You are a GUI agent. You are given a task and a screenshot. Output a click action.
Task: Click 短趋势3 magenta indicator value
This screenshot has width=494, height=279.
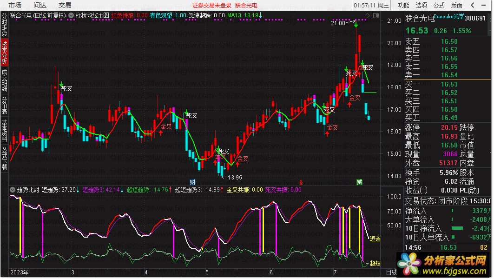pyautogui.click(x=103, y=190)
